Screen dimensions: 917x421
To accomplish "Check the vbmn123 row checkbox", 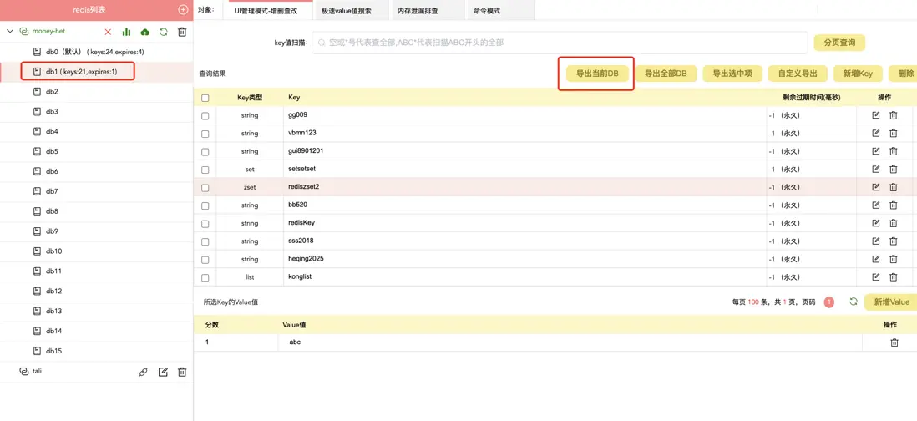I will point(205,134).
